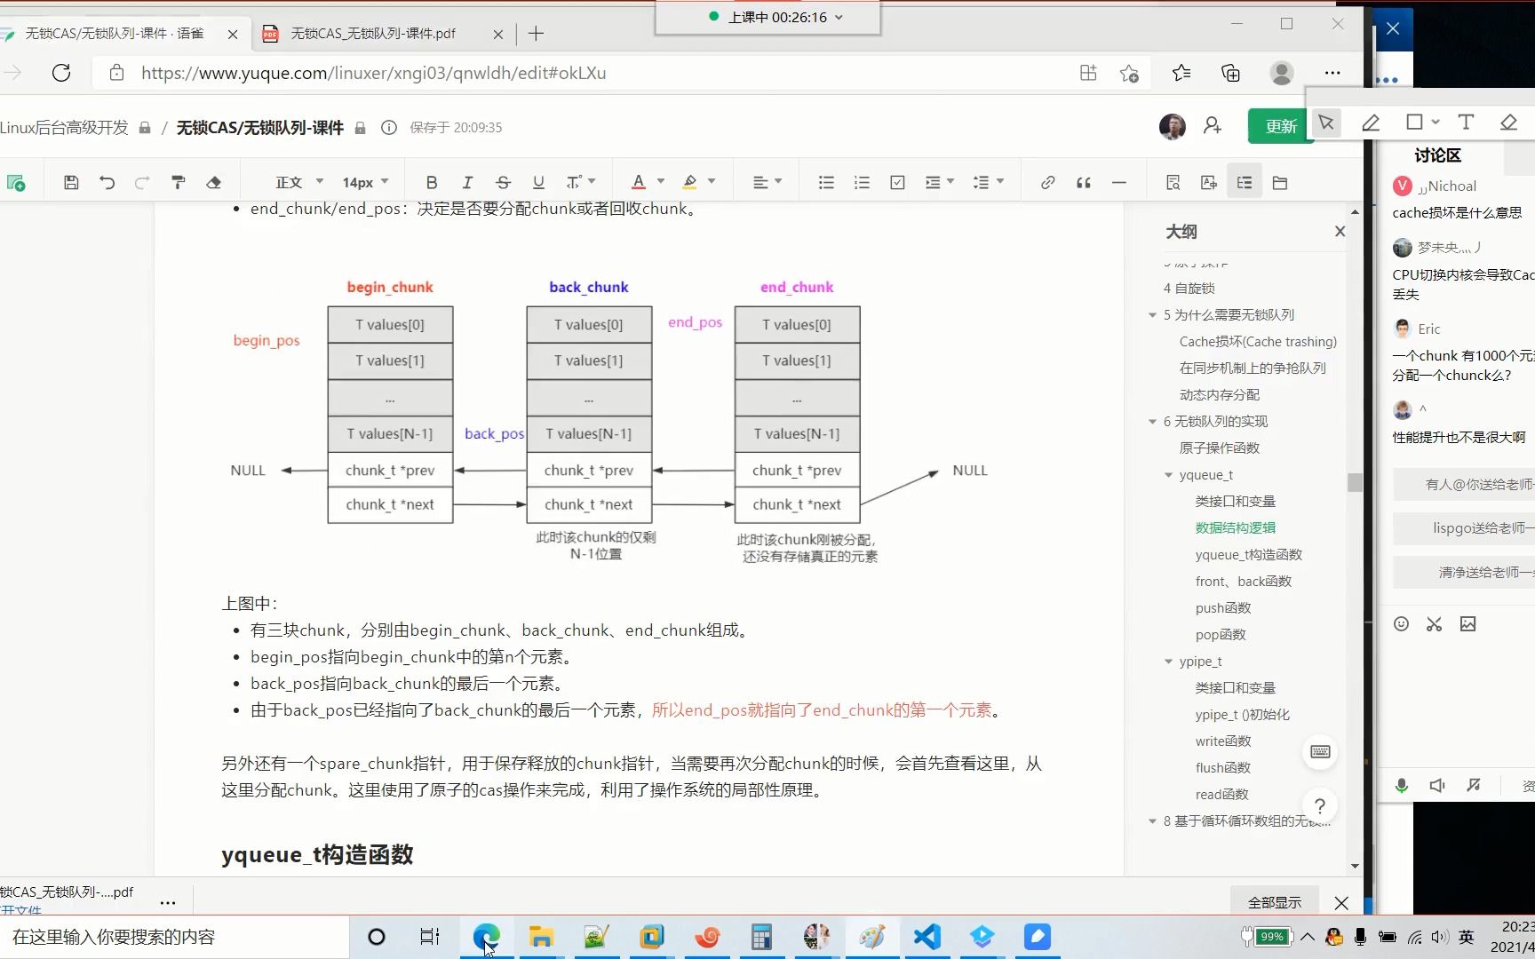
Task: Open the font size dropdown
Action: [363, 181]
